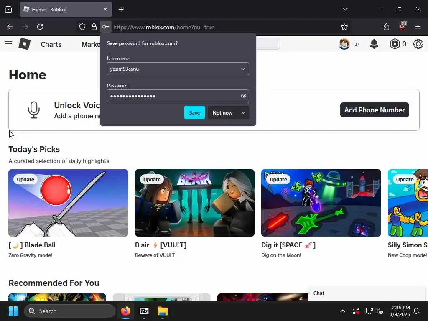
Task: Open File Explorer from the taskbar
Action: 163,311
